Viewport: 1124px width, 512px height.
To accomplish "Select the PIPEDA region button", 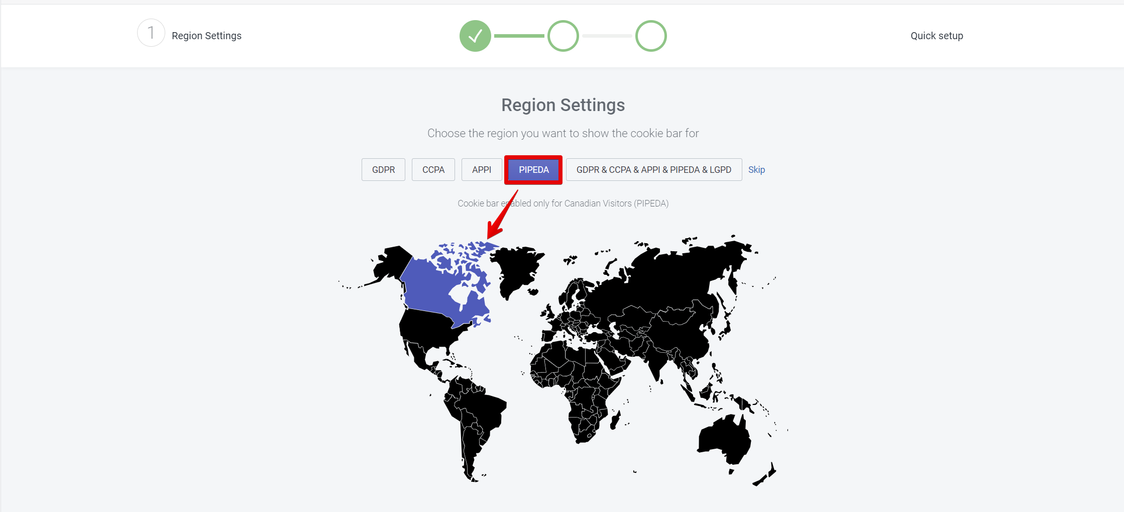I will (x=533, y=170).
